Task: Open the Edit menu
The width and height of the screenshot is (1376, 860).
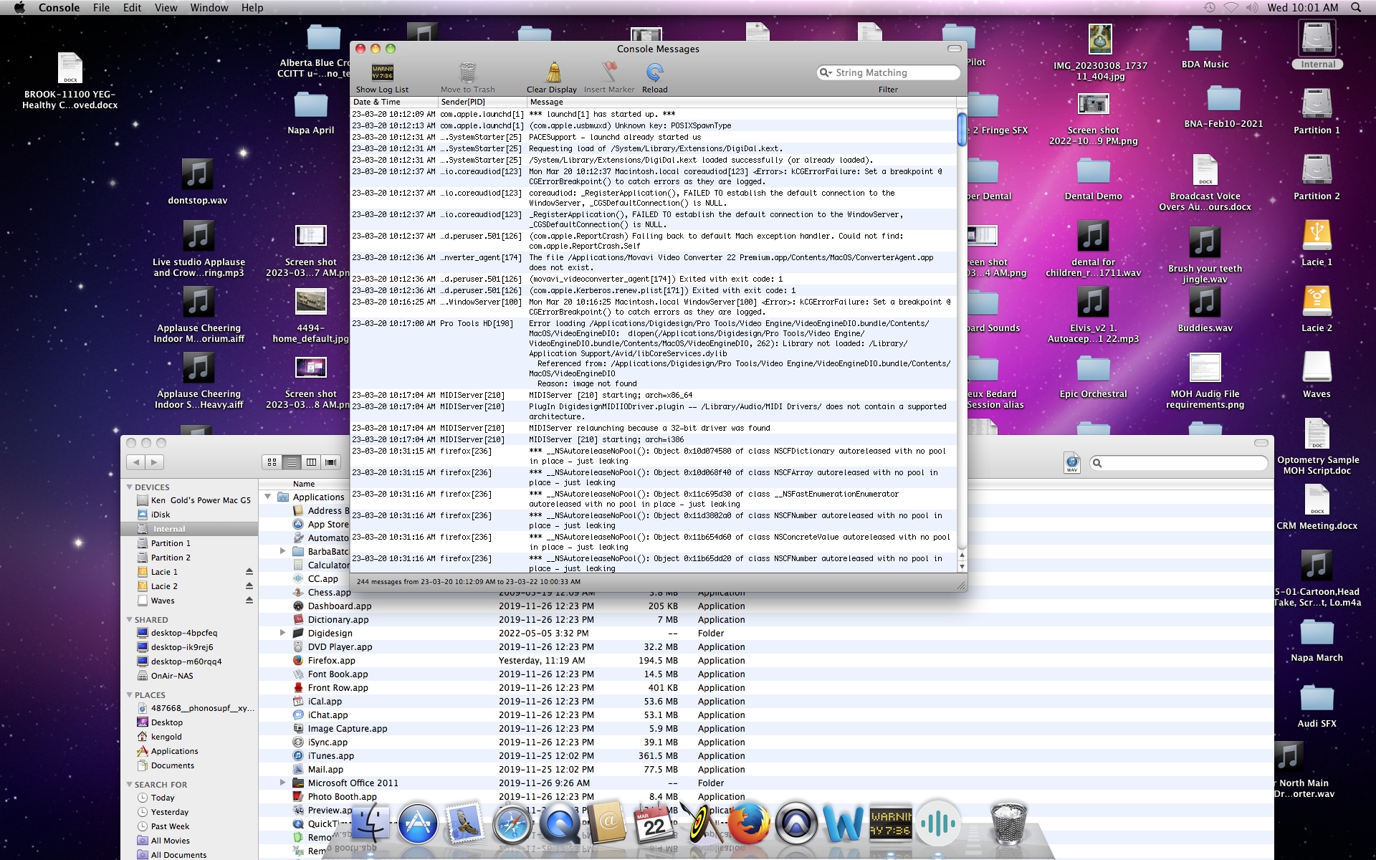Action: tap(132, 8)
